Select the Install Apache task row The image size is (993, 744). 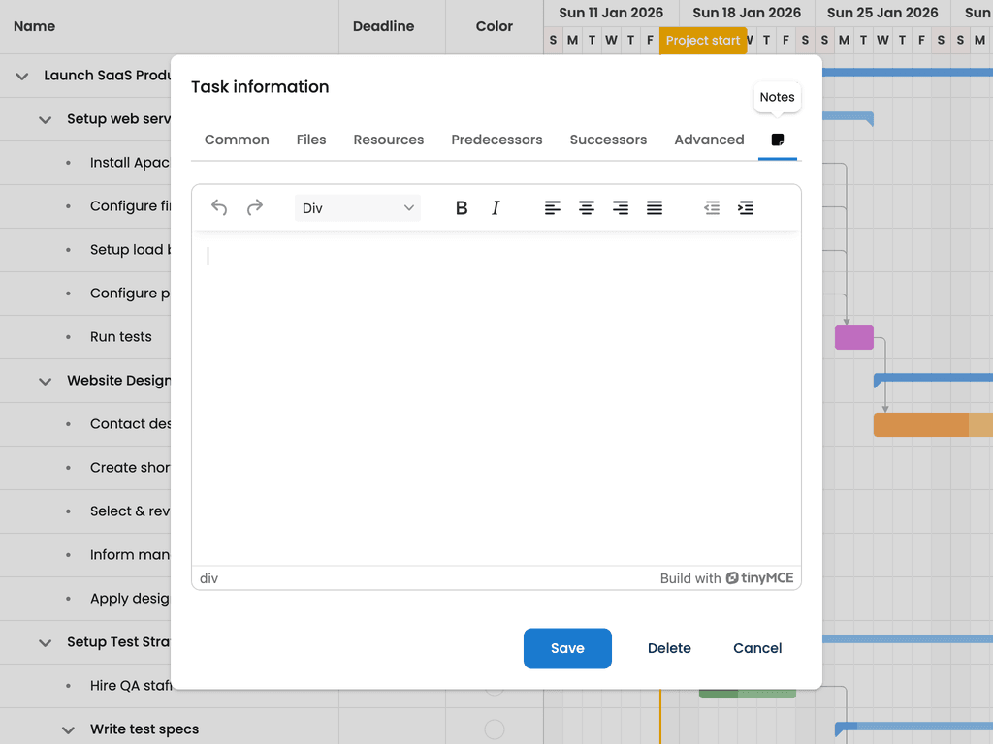pyautogui.click(x=85, y=163)
